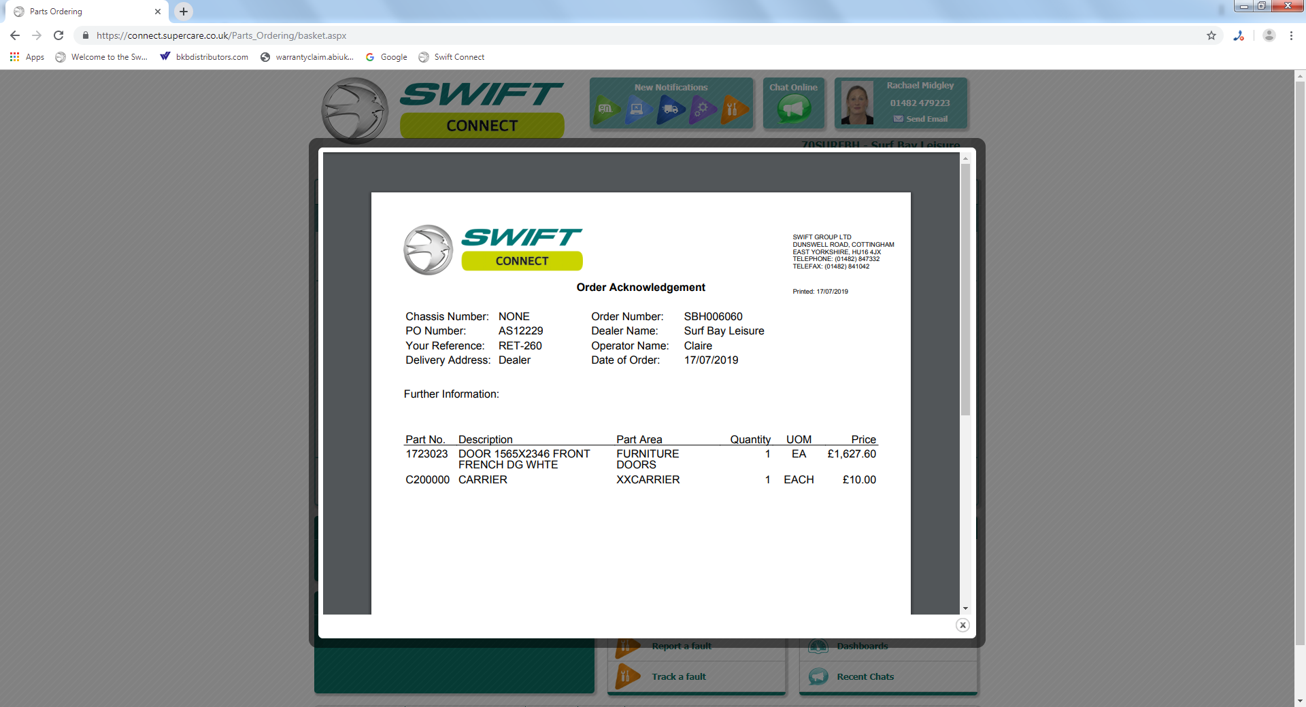
Task: Click order number 'SBH006060'
Action: click(x=714, y=317)
